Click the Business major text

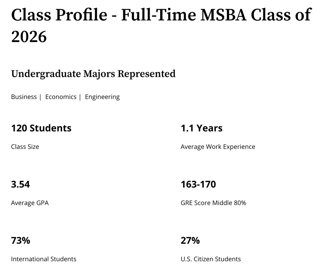tap(24, 97)
